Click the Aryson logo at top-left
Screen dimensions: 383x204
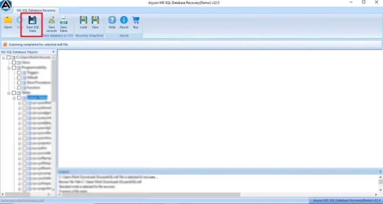click(x=6, y=6)
